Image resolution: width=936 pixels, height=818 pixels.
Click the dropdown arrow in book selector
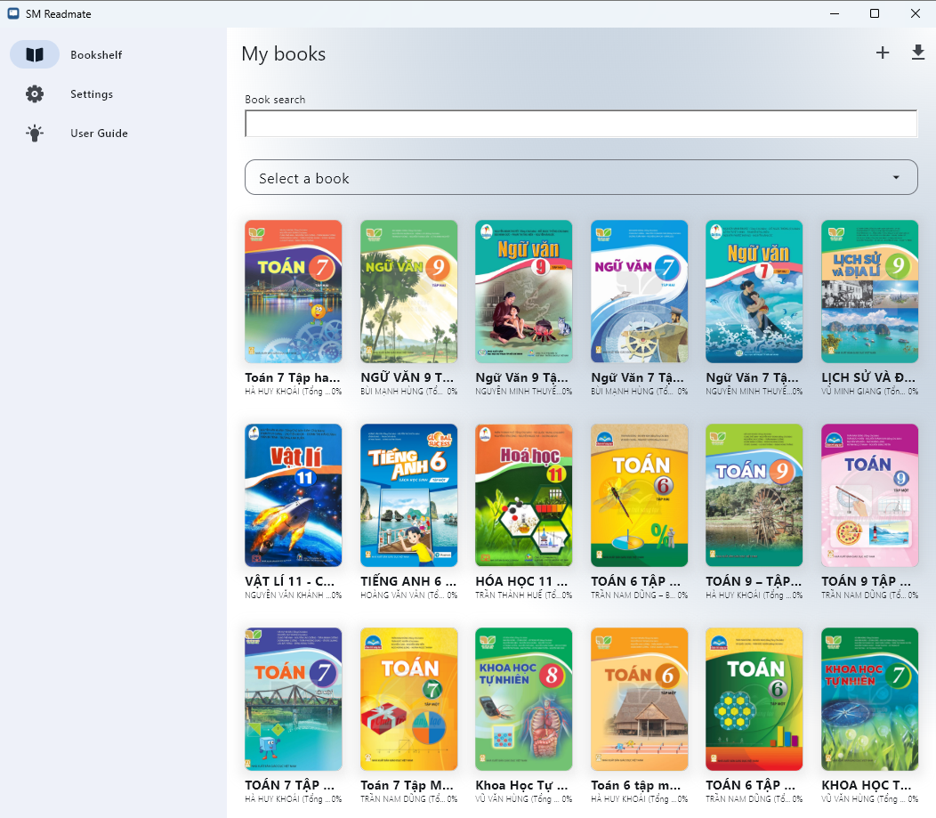tap(896, 178)
